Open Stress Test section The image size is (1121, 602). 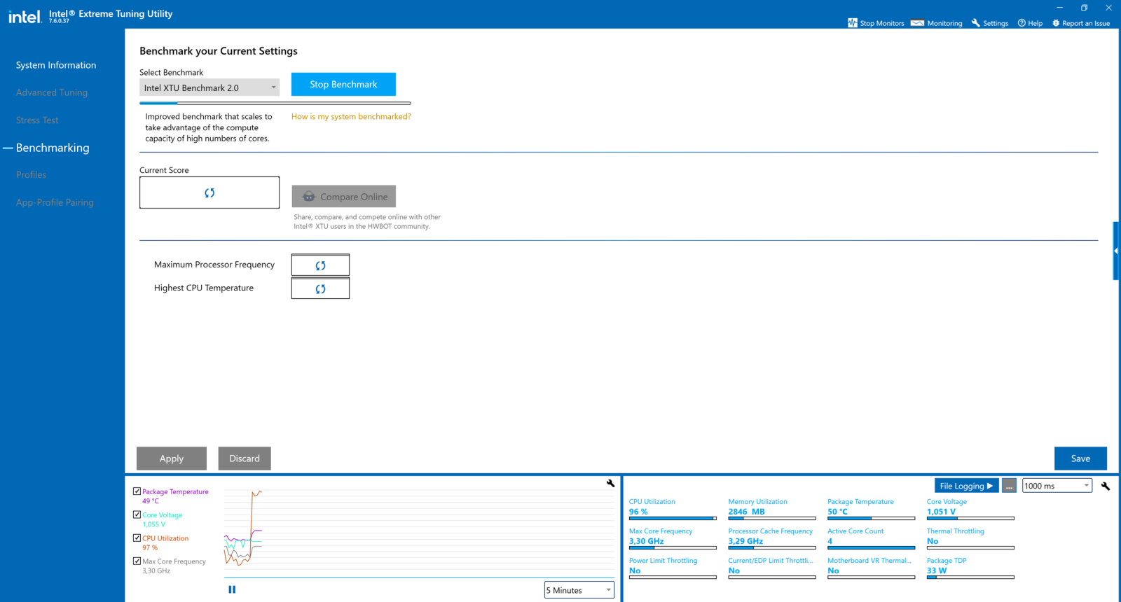pos(37,120)
